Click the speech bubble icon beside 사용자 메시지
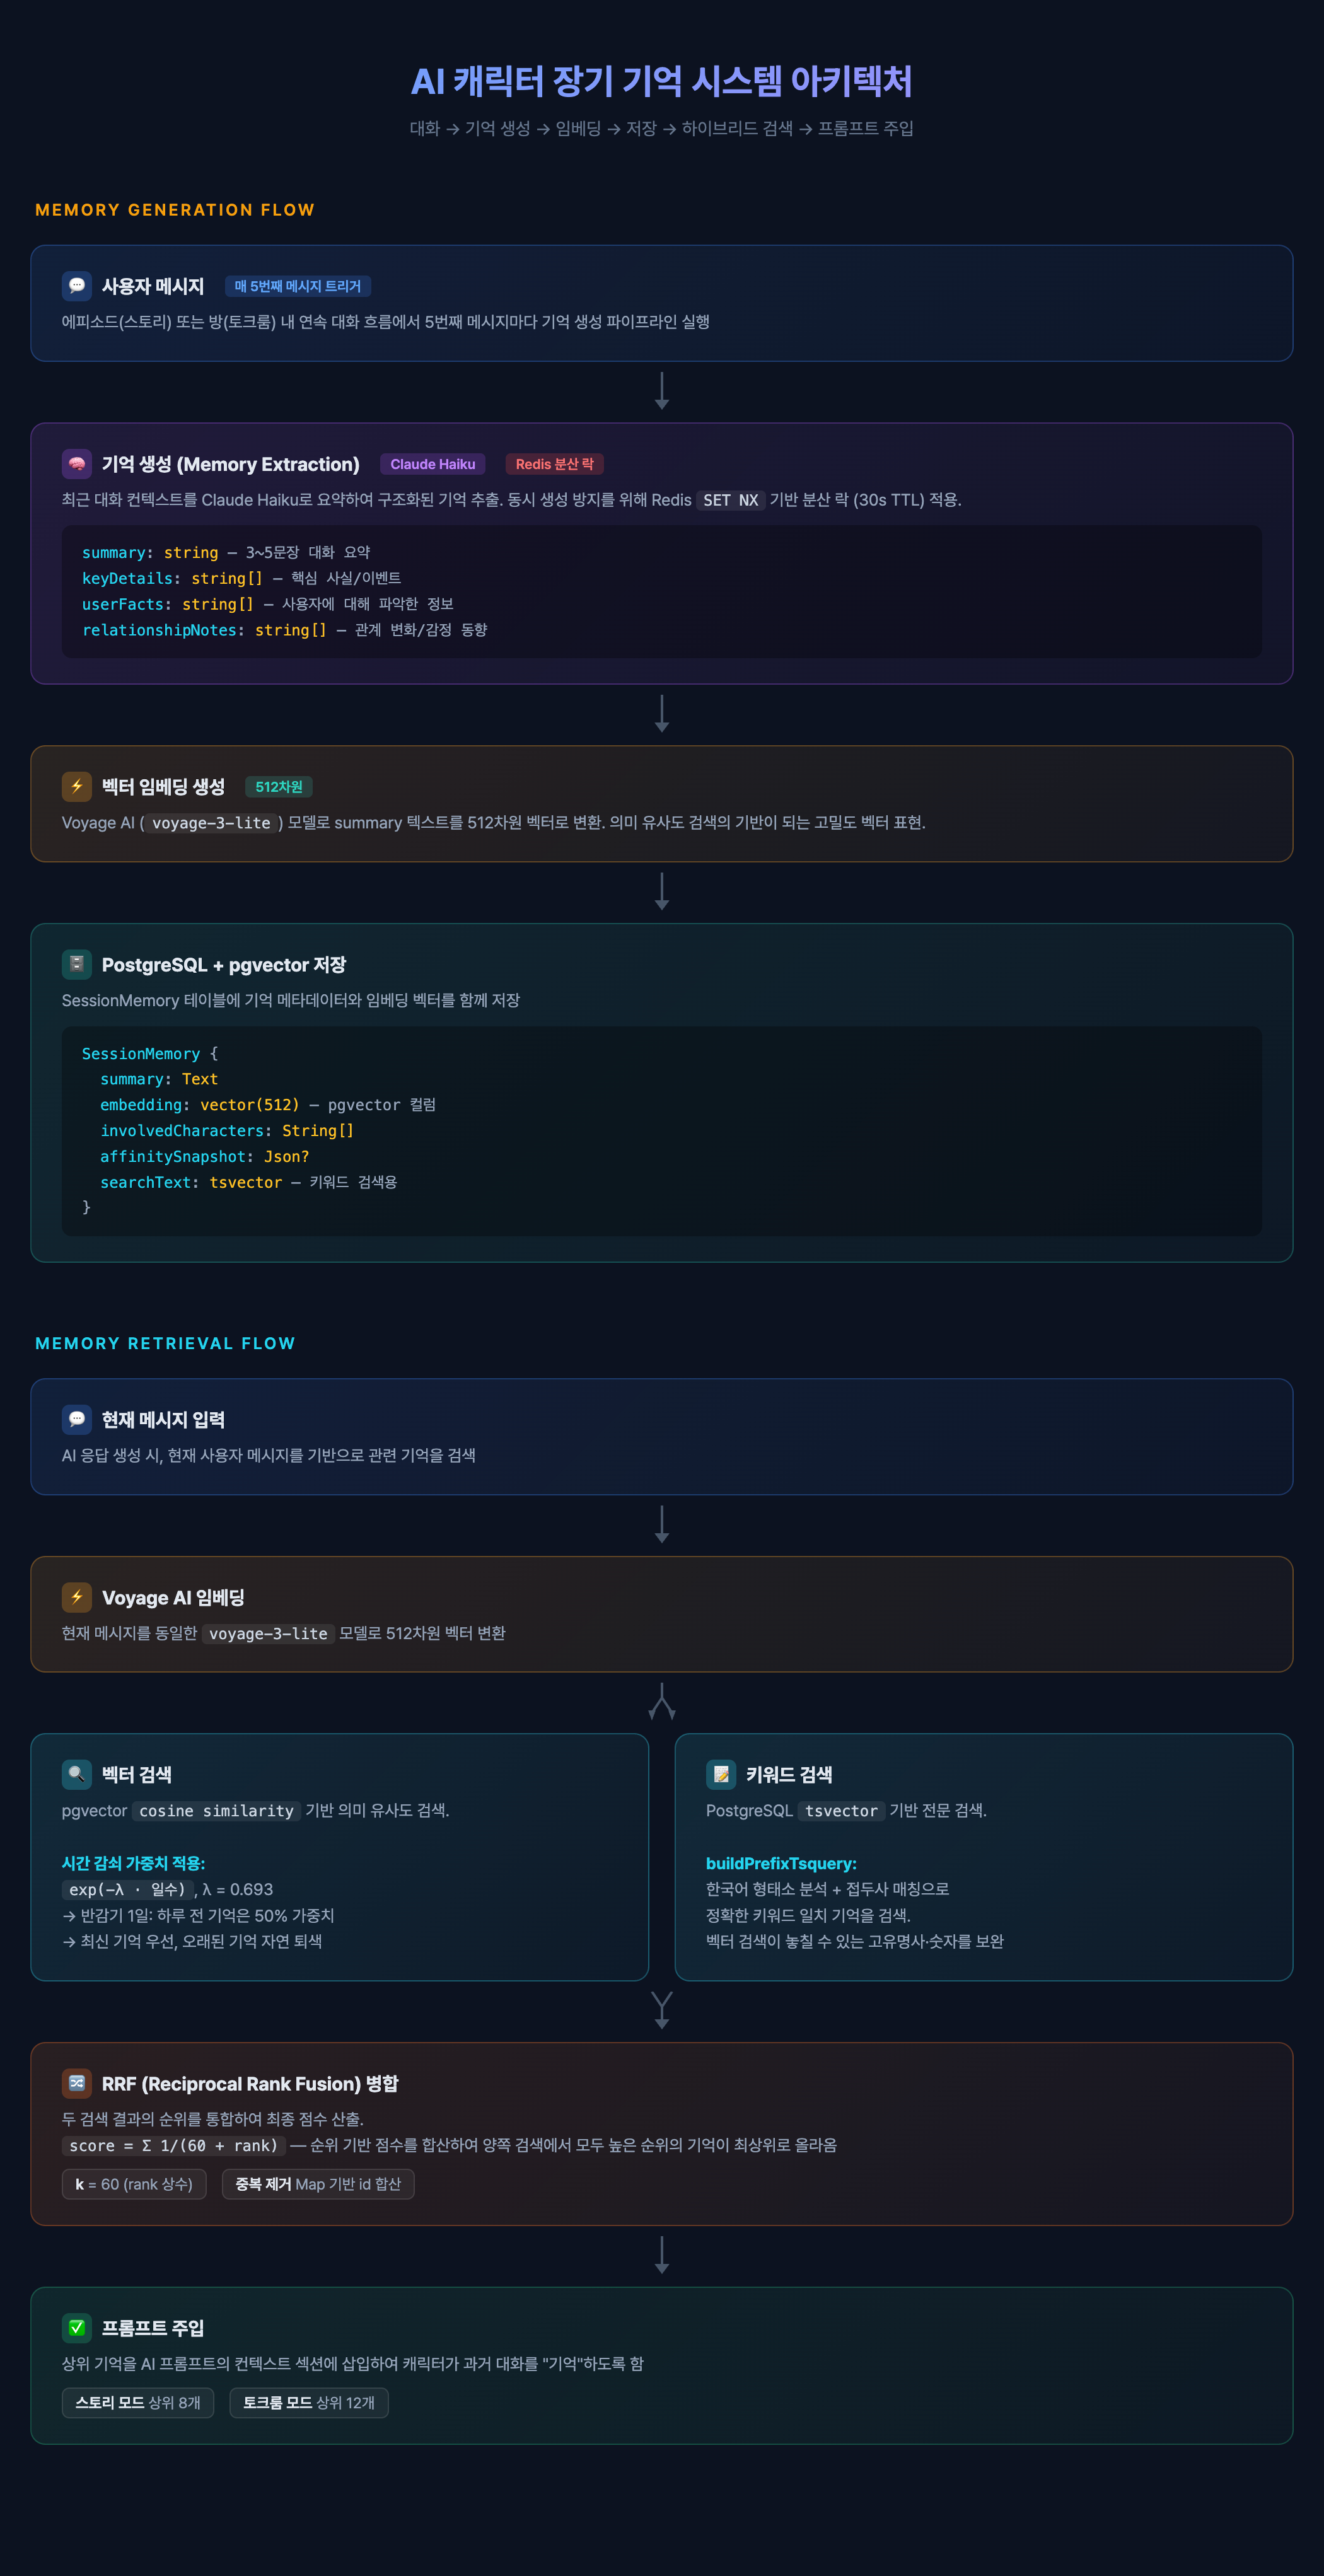Viewport: 1324px width, 2576px height. pos(77,286)
